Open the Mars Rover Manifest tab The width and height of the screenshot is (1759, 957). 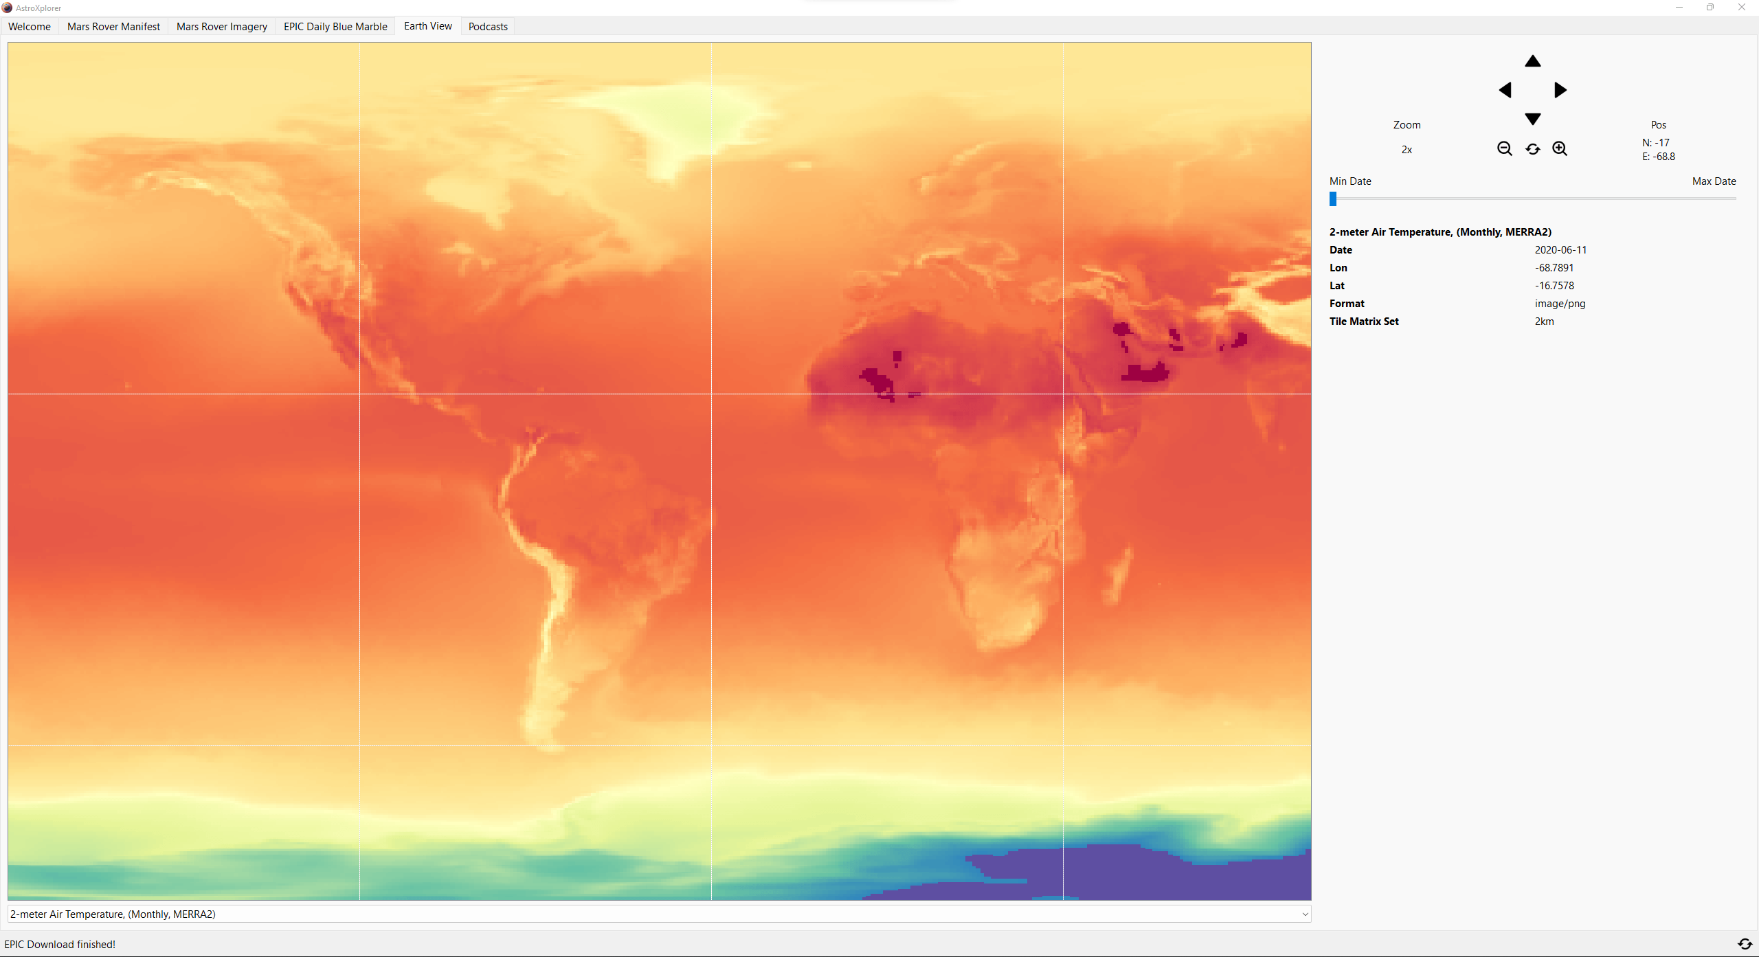tap(113, 26)
